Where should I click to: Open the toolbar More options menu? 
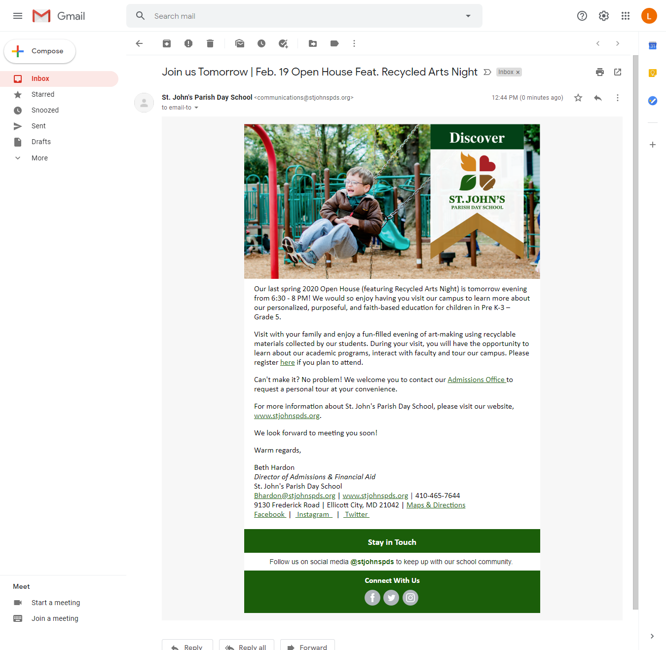click(354, 43)
